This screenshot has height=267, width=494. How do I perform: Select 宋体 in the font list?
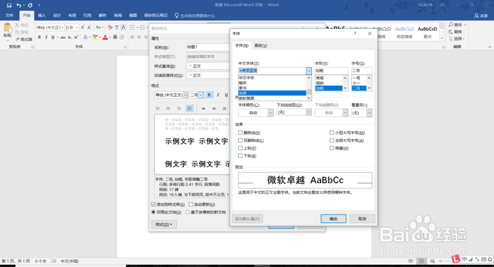click(x=272, y=93)
